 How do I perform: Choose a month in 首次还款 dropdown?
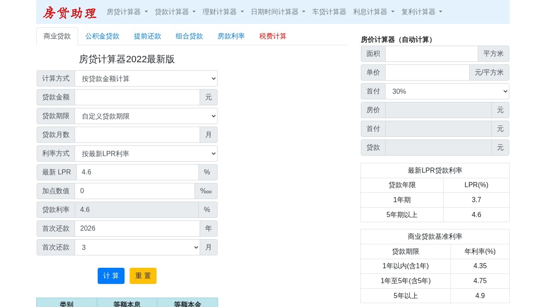[x=137, y=247]
